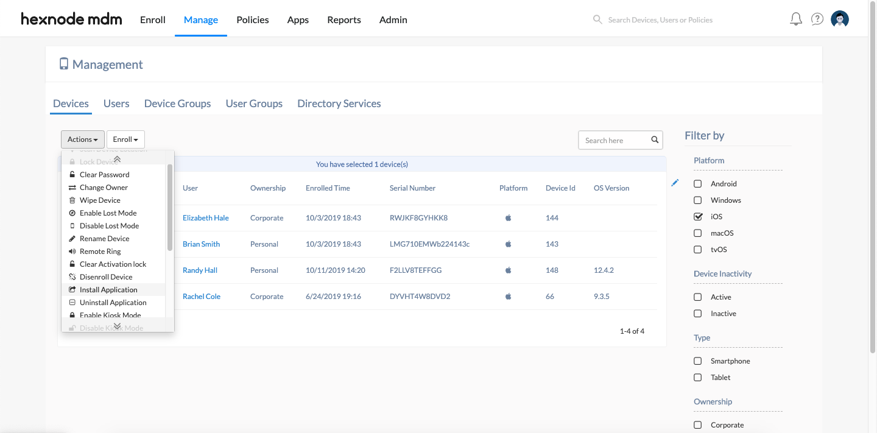Focus the top Search Devices, Users or Policies field
The width and height of the screenshot is (877, 433).
[x=660, y=20]
